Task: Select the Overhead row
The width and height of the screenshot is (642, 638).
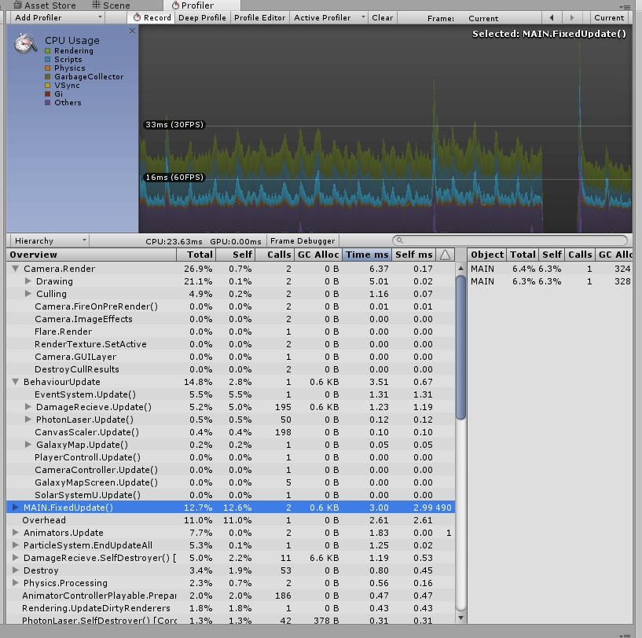Action: 230,520
